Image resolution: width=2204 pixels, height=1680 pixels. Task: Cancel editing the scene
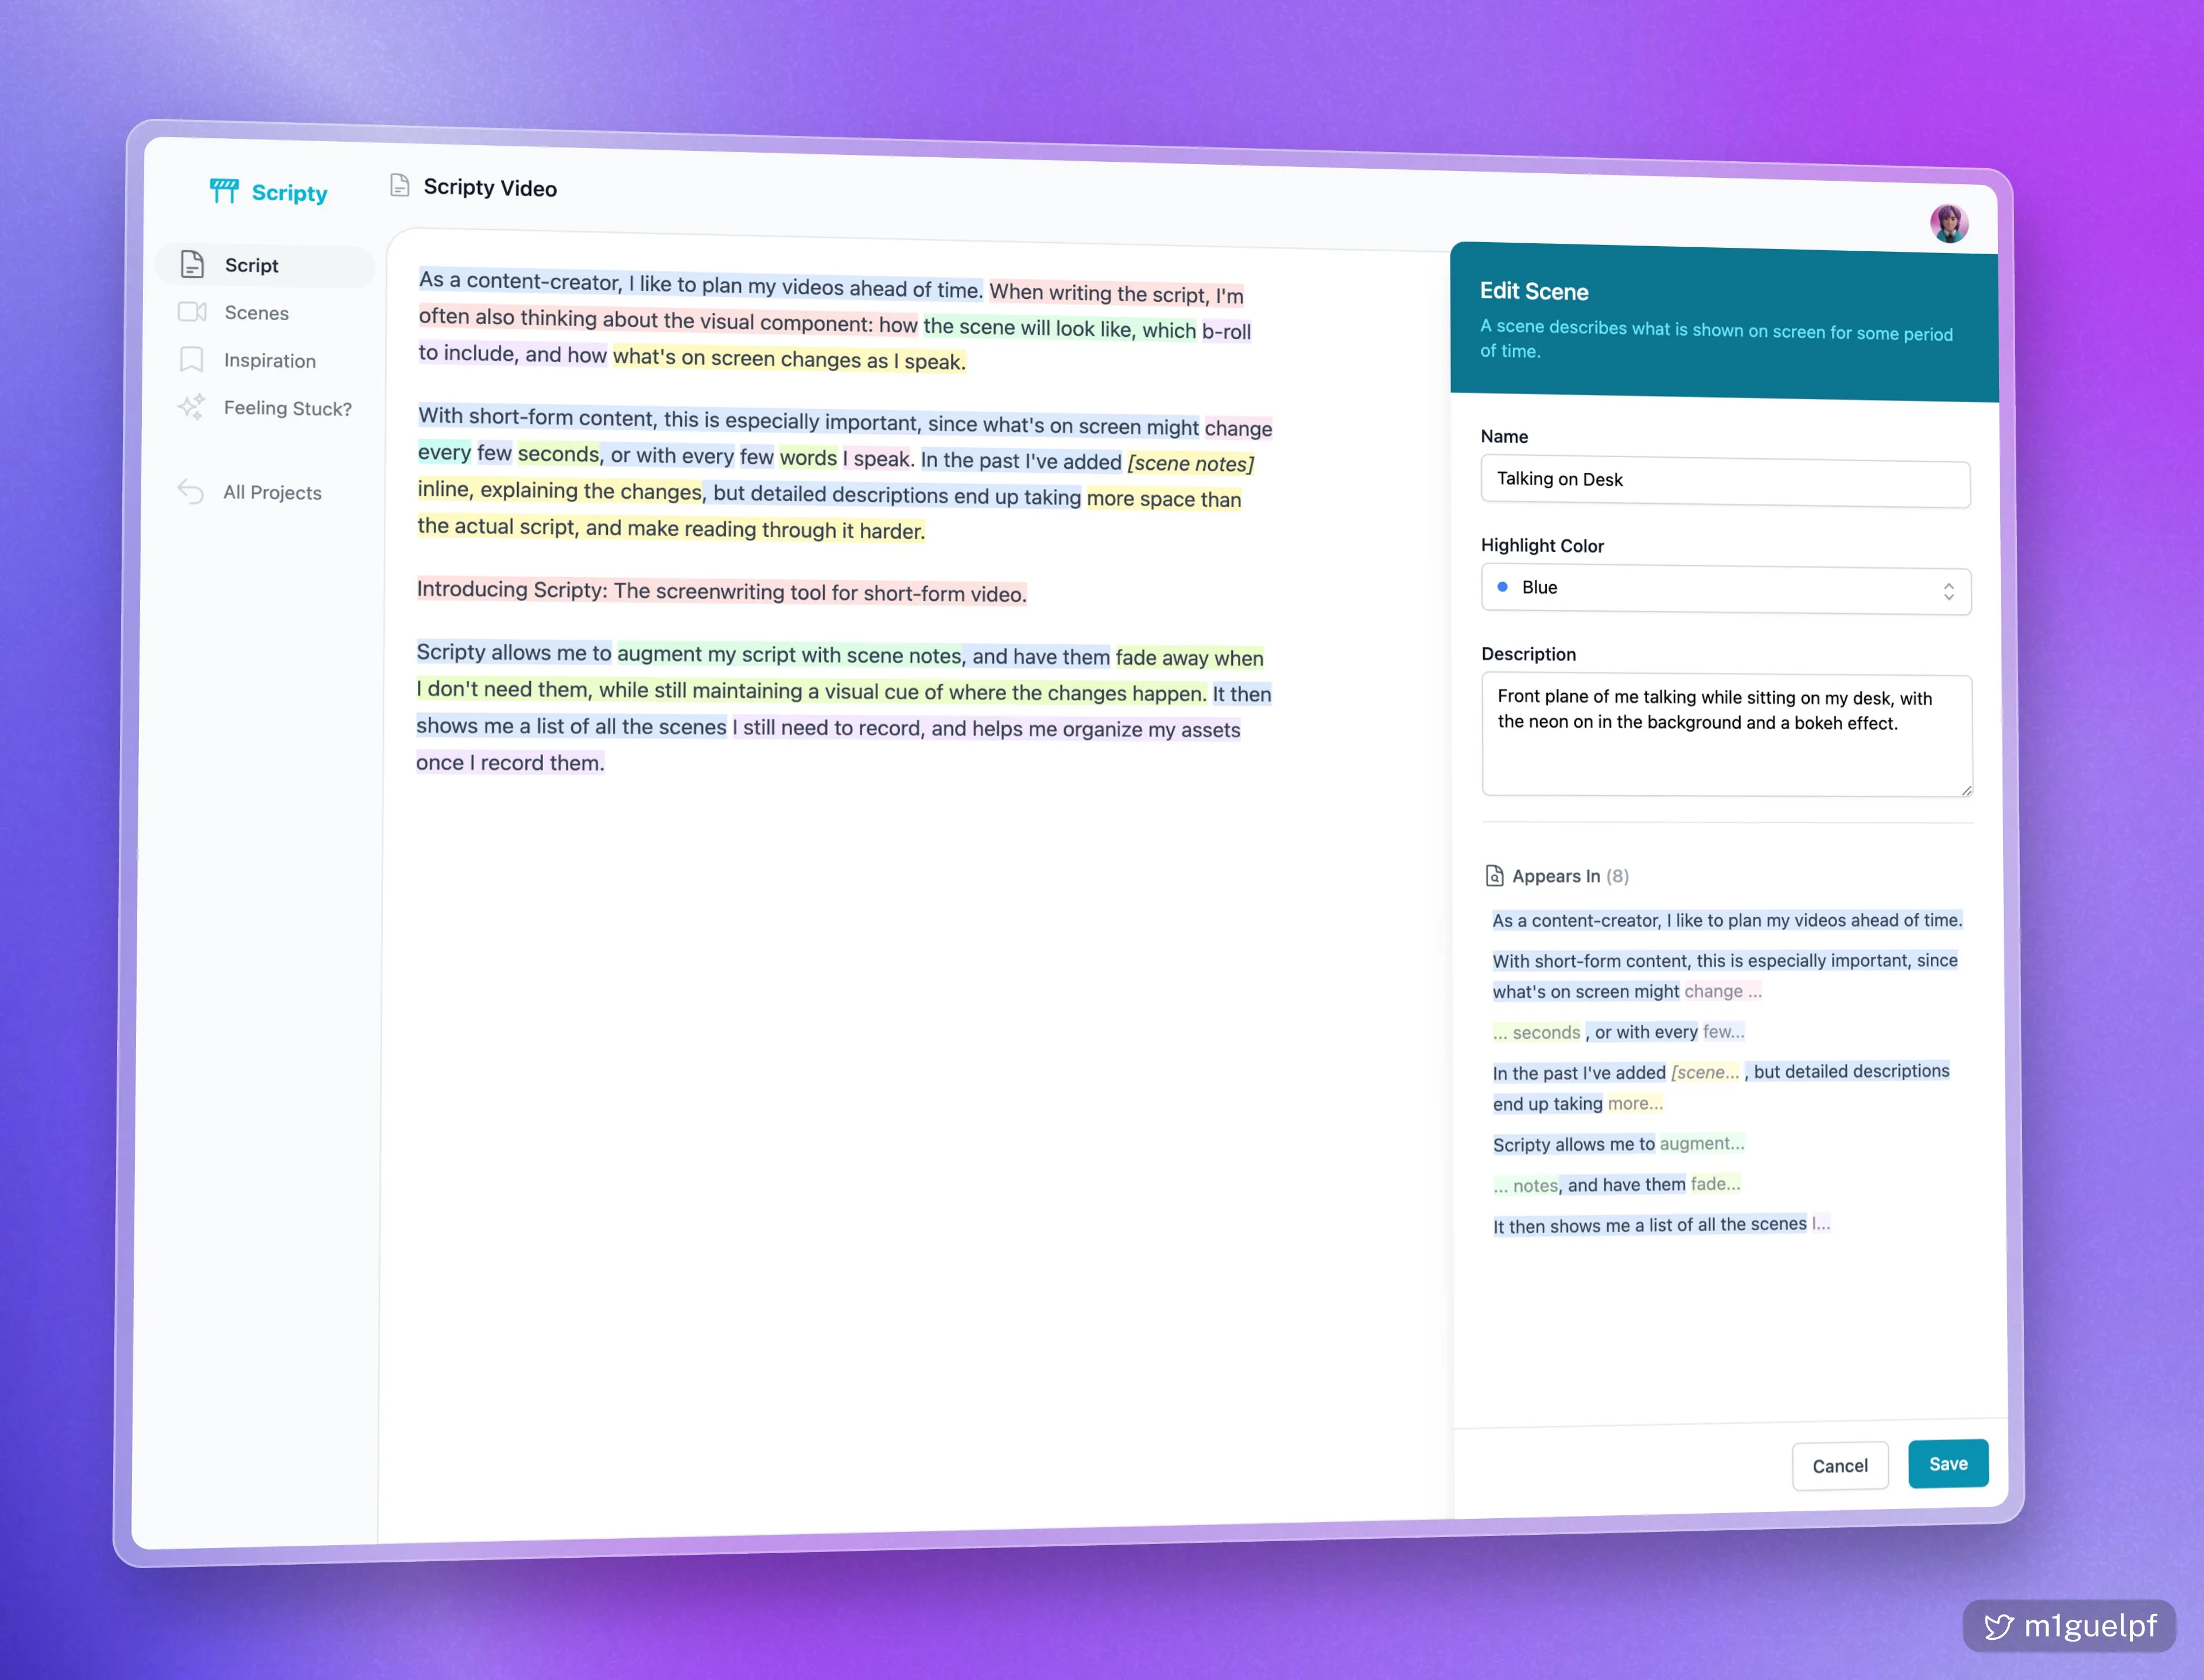[1840, 1465]
